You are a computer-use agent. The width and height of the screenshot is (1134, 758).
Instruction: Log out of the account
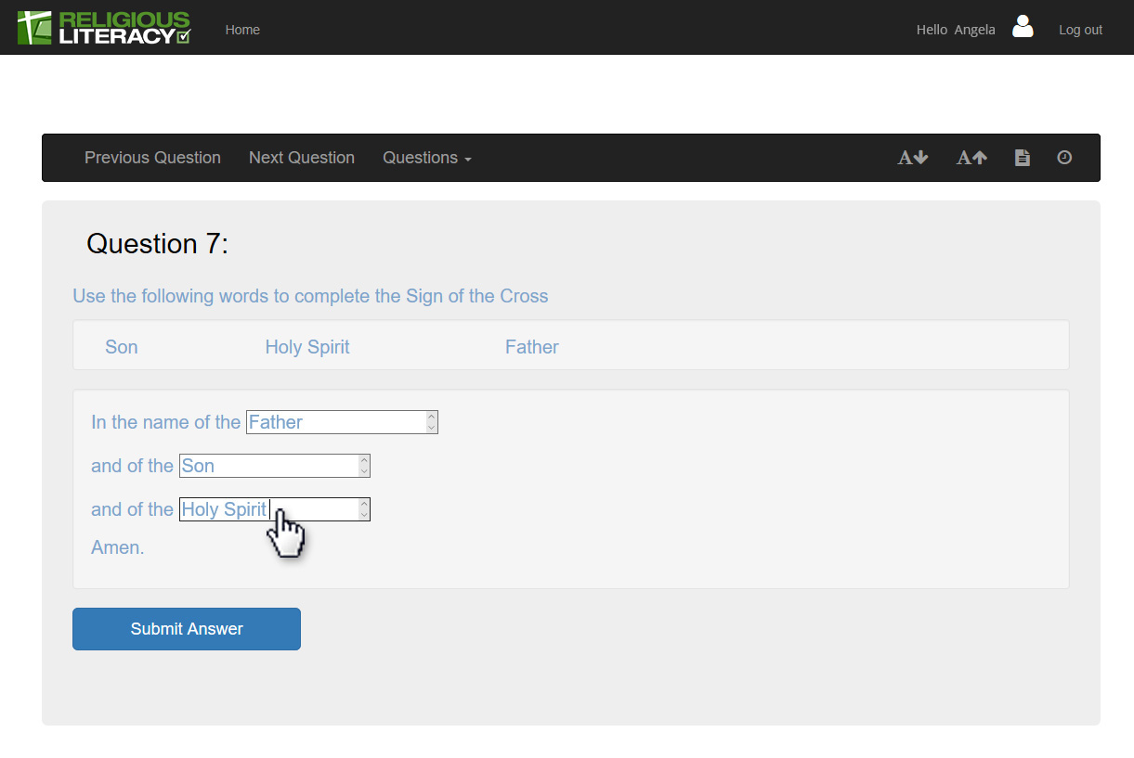pyautogui.click(x=1080, y=30)
